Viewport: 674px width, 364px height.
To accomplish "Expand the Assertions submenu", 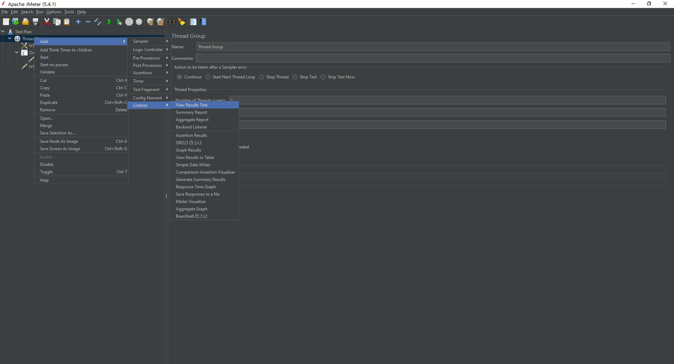I will point(149,72).
